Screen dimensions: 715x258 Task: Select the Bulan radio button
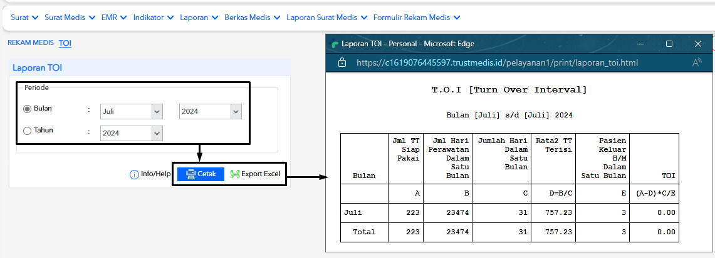click(28, 109)
